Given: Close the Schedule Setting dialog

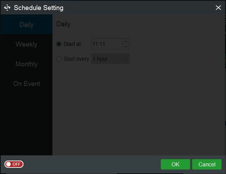Looking at the screenshot, I should coord(218,8).
